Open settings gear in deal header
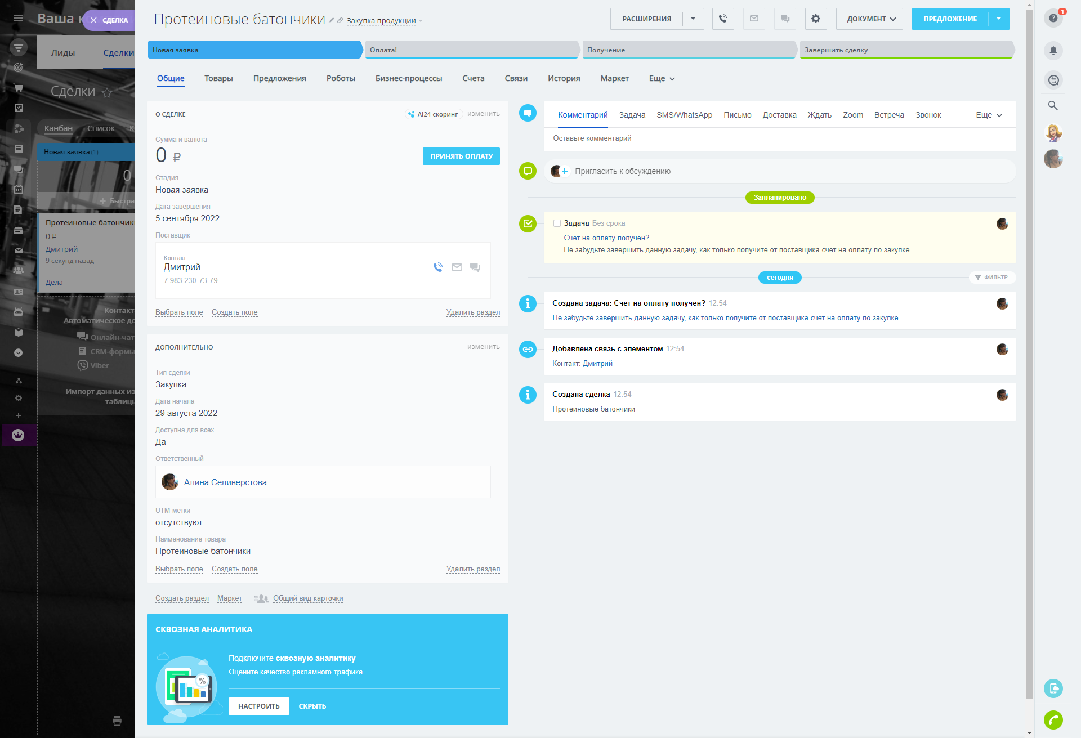 [x=815, y=19]
